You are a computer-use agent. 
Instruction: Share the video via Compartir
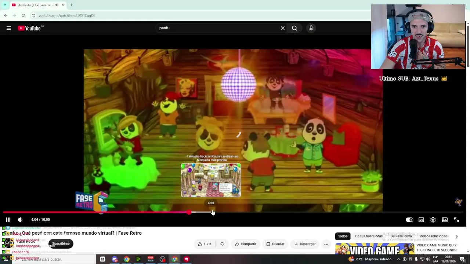pyautogui.click(x=246, y=244)
